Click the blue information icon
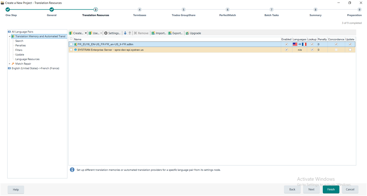 tap(72, 170)
